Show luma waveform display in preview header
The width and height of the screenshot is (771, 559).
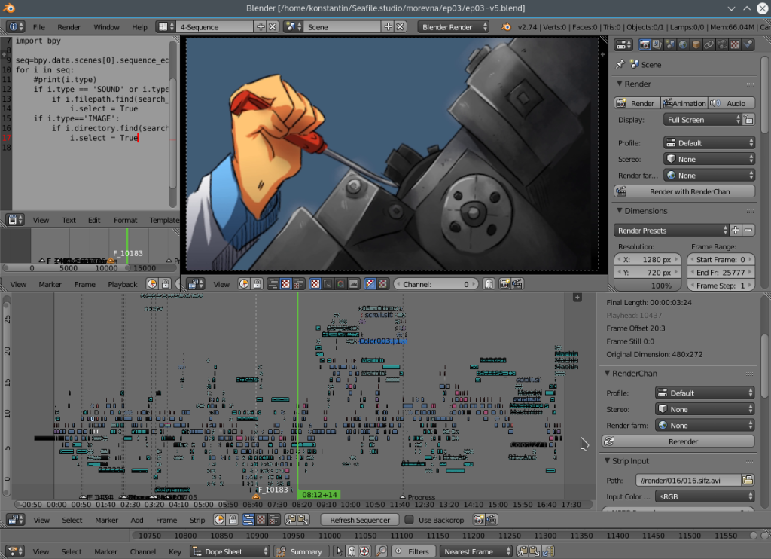(x=328, y=284)
